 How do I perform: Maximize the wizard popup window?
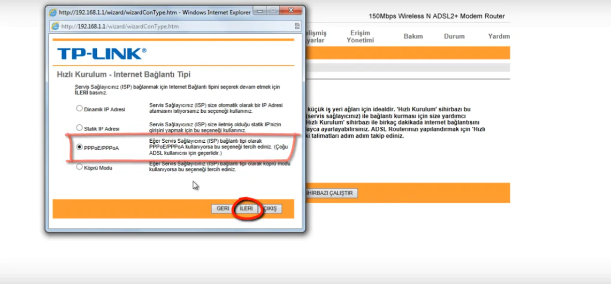coord(273,10)
